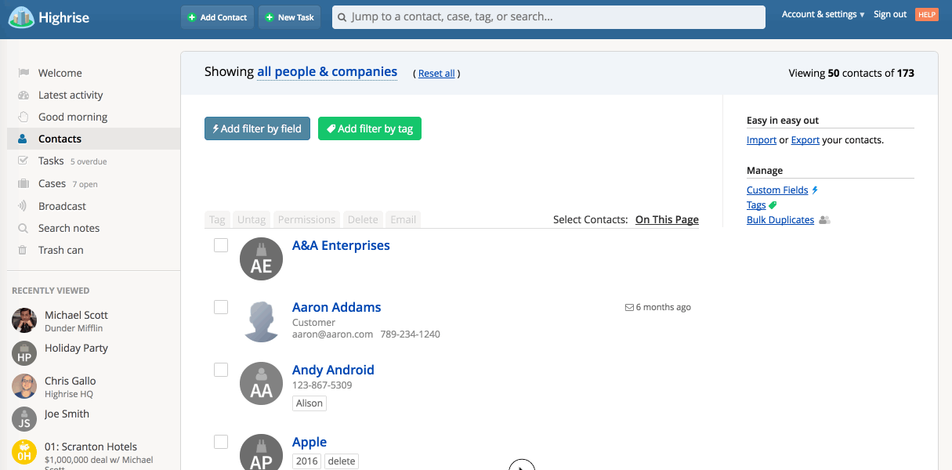The height and width of the screenshot is (470, 952).
Task: Click the search magnifier icon in top bar
Action: pos(342,17)
